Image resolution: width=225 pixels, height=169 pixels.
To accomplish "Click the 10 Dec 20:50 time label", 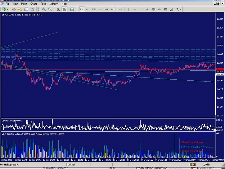I will click(133, 160).
